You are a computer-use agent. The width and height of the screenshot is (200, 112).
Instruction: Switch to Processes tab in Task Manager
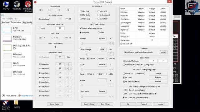click(x=6, y=22)
